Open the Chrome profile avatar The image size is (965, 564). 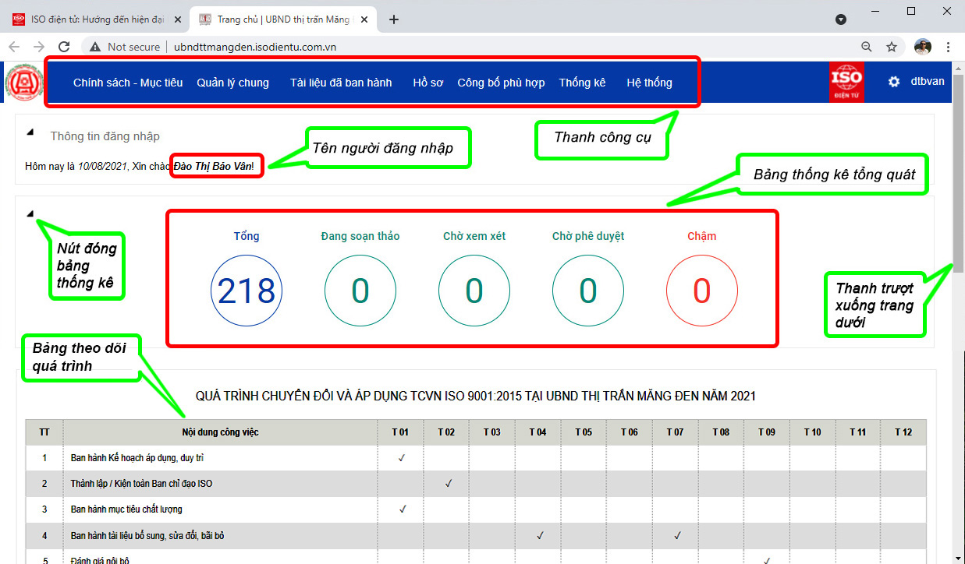[x=923, y=47]
